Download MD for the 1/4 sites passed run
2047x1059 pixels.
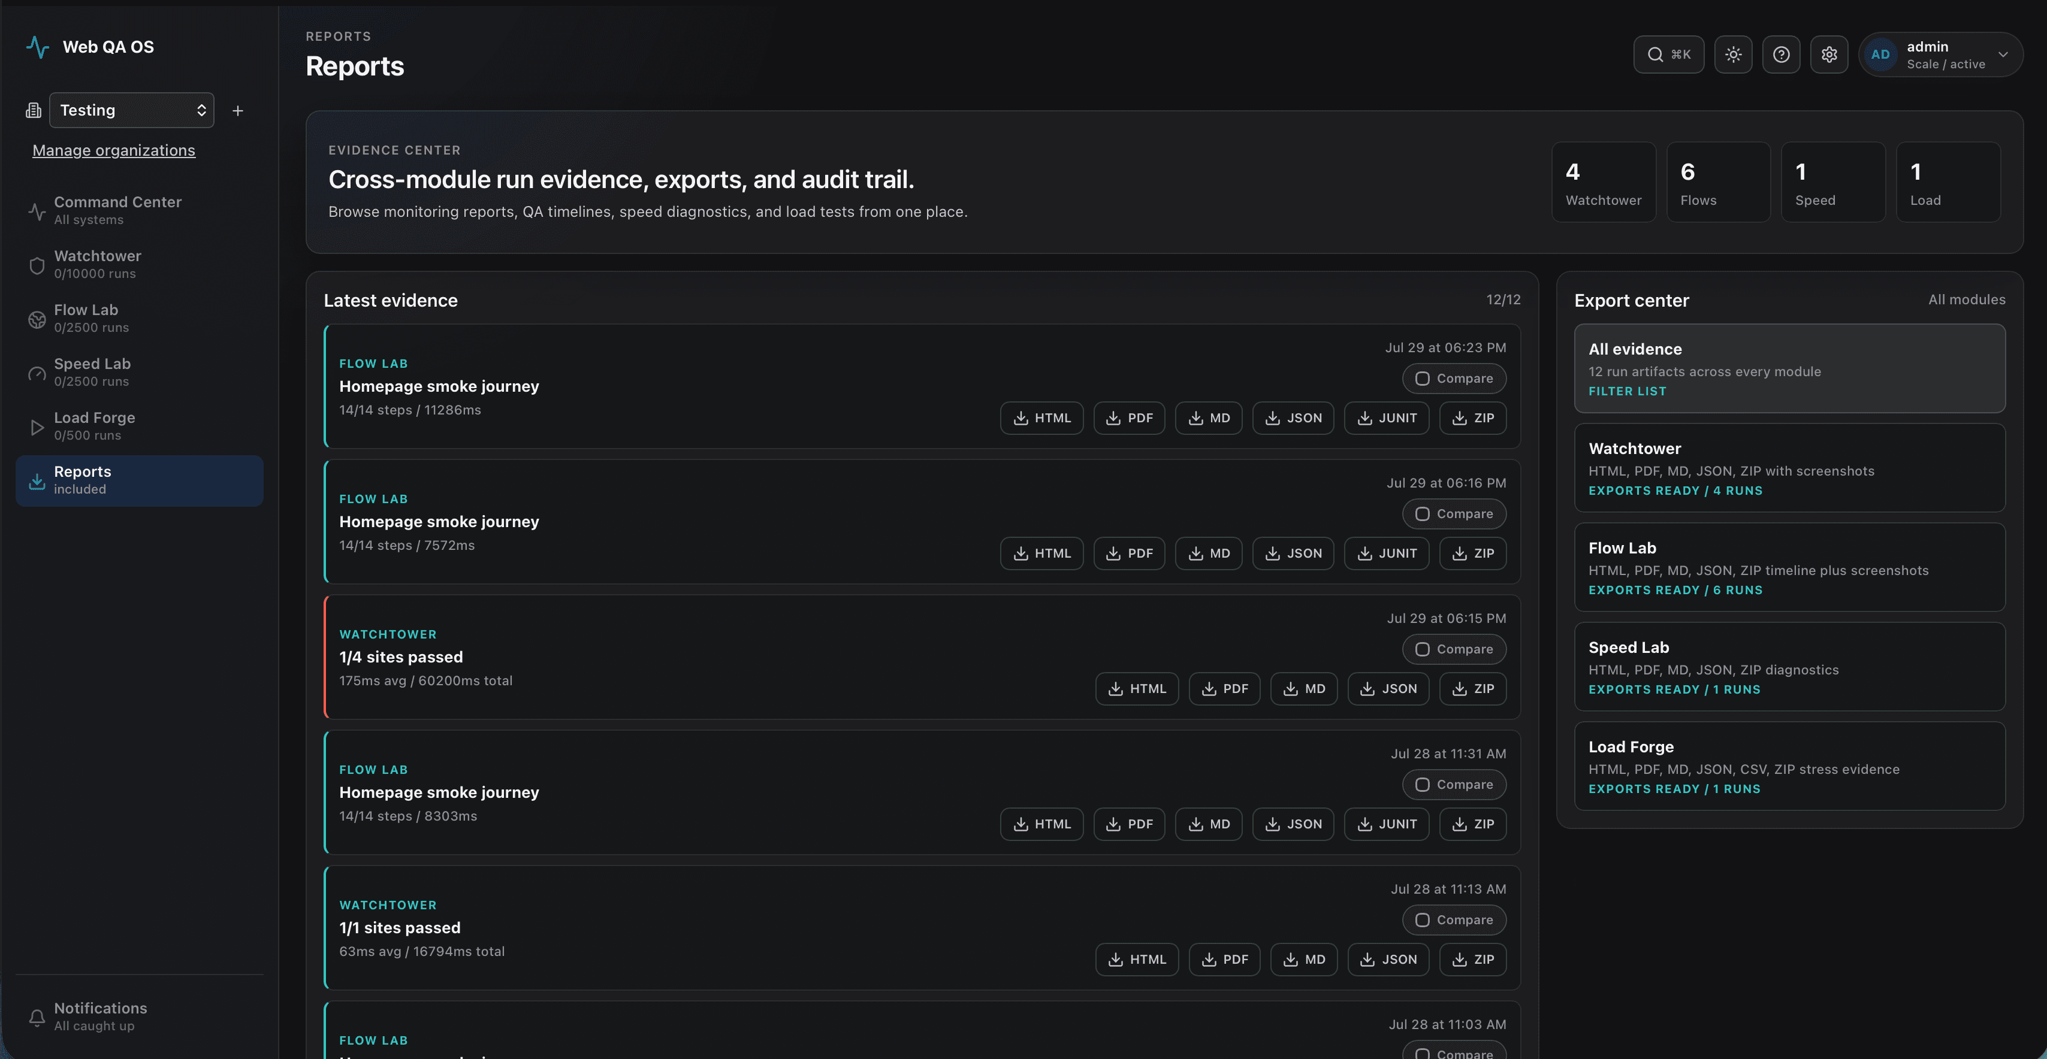1304,689
